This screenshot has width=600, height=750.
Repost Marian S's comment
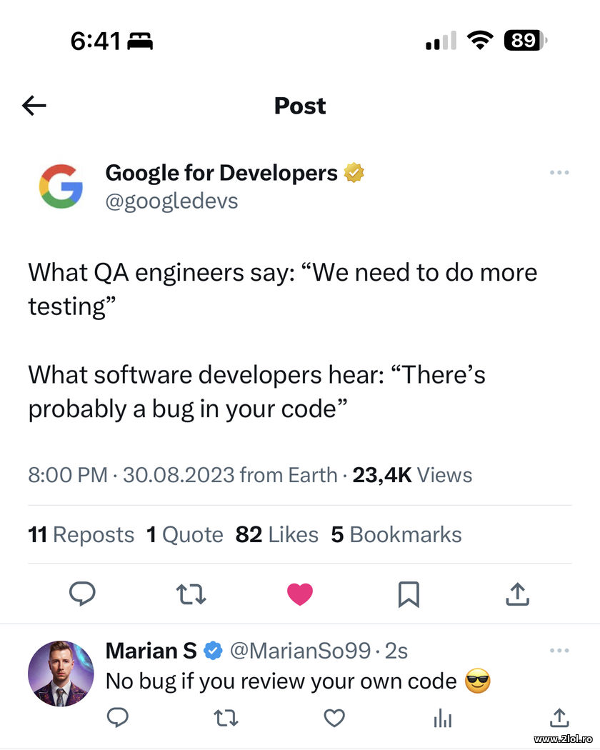point(226,719)
